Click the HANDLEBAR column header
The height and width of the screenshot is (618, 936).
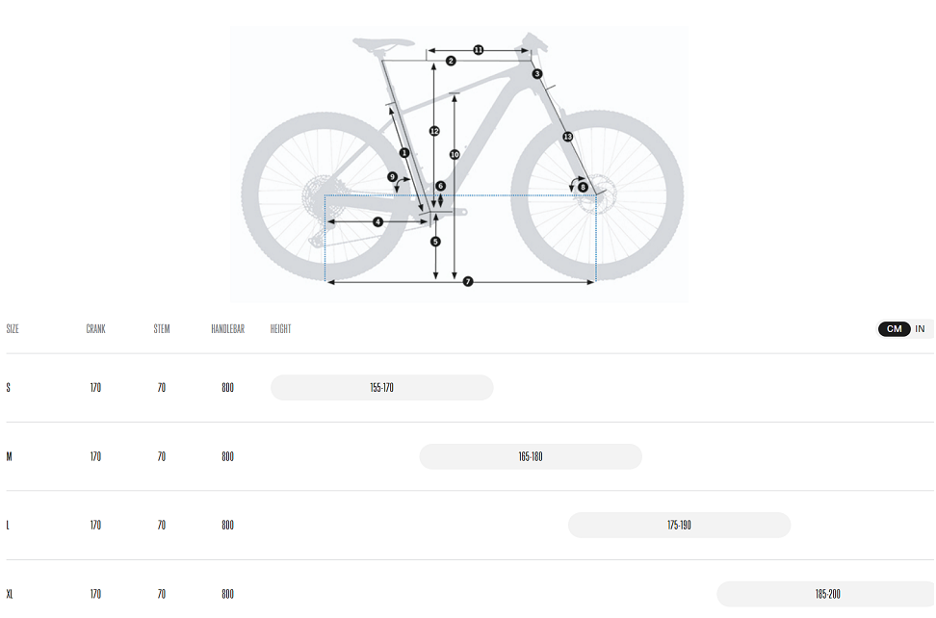point(227,328)
